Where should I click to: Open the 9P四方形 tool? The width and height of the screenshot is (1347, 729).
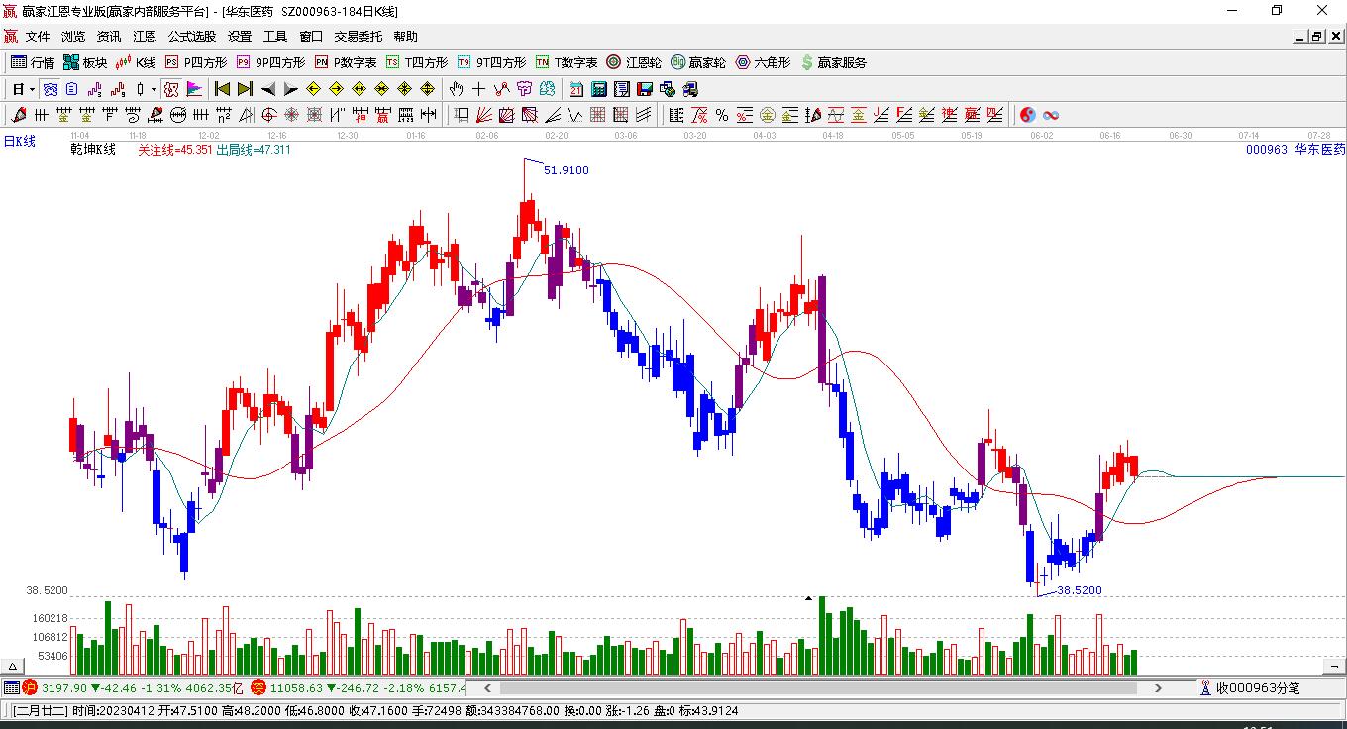(x=269, y=62)
